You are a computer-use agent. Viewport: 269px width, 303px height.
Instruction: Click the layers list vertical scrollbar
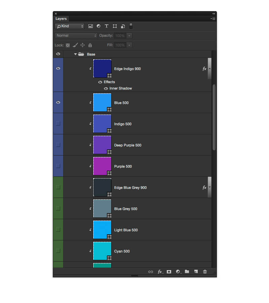[214, 117]
